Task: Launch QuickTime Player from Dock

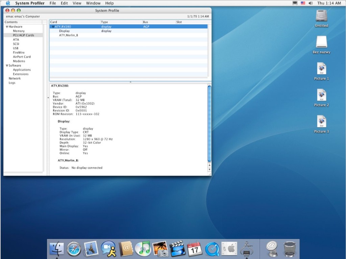Action: point(212,249)
